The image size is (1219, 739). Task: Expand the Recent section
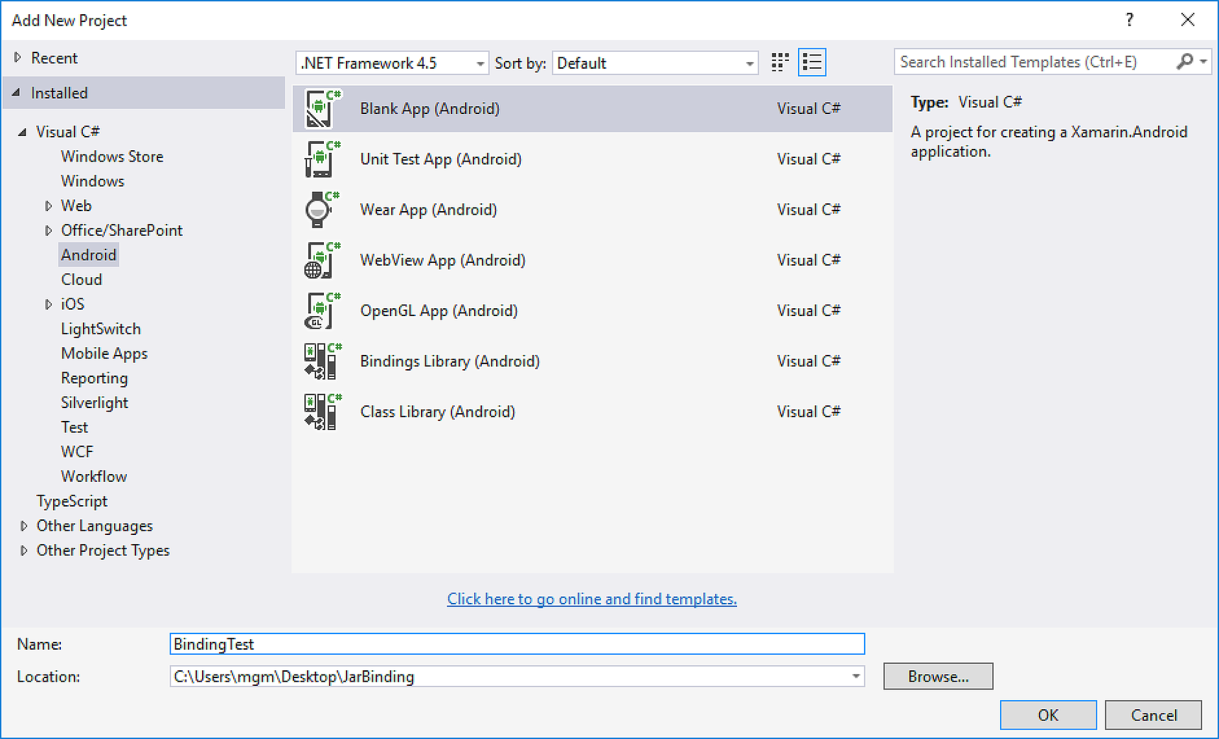click(x=18, y=57)
